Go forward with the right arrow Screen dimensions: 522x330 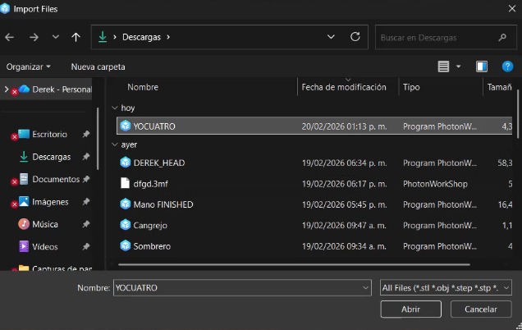tap(34, 37)
